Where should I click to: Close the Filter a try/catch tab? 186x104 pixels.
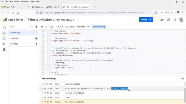[x=90, y=7]
